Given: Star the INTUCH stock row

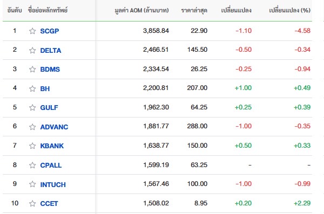Looking at the screenshot, I should coord(32,184).
